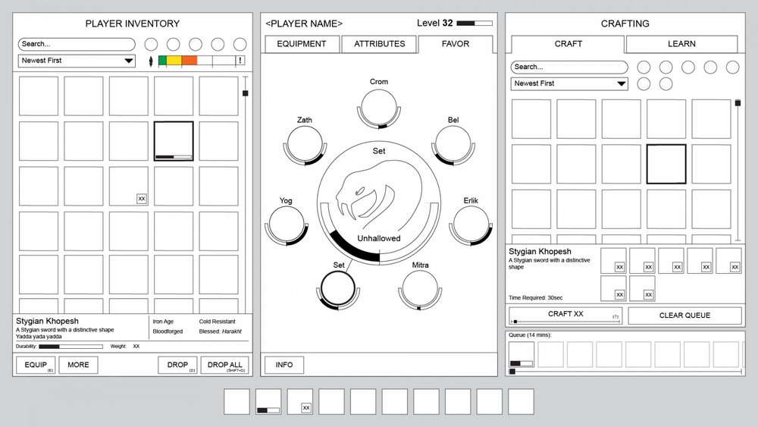Select the top-left crafting recipe slot
Viewport: 758px width, 427px height.
(x=531, y=119)
